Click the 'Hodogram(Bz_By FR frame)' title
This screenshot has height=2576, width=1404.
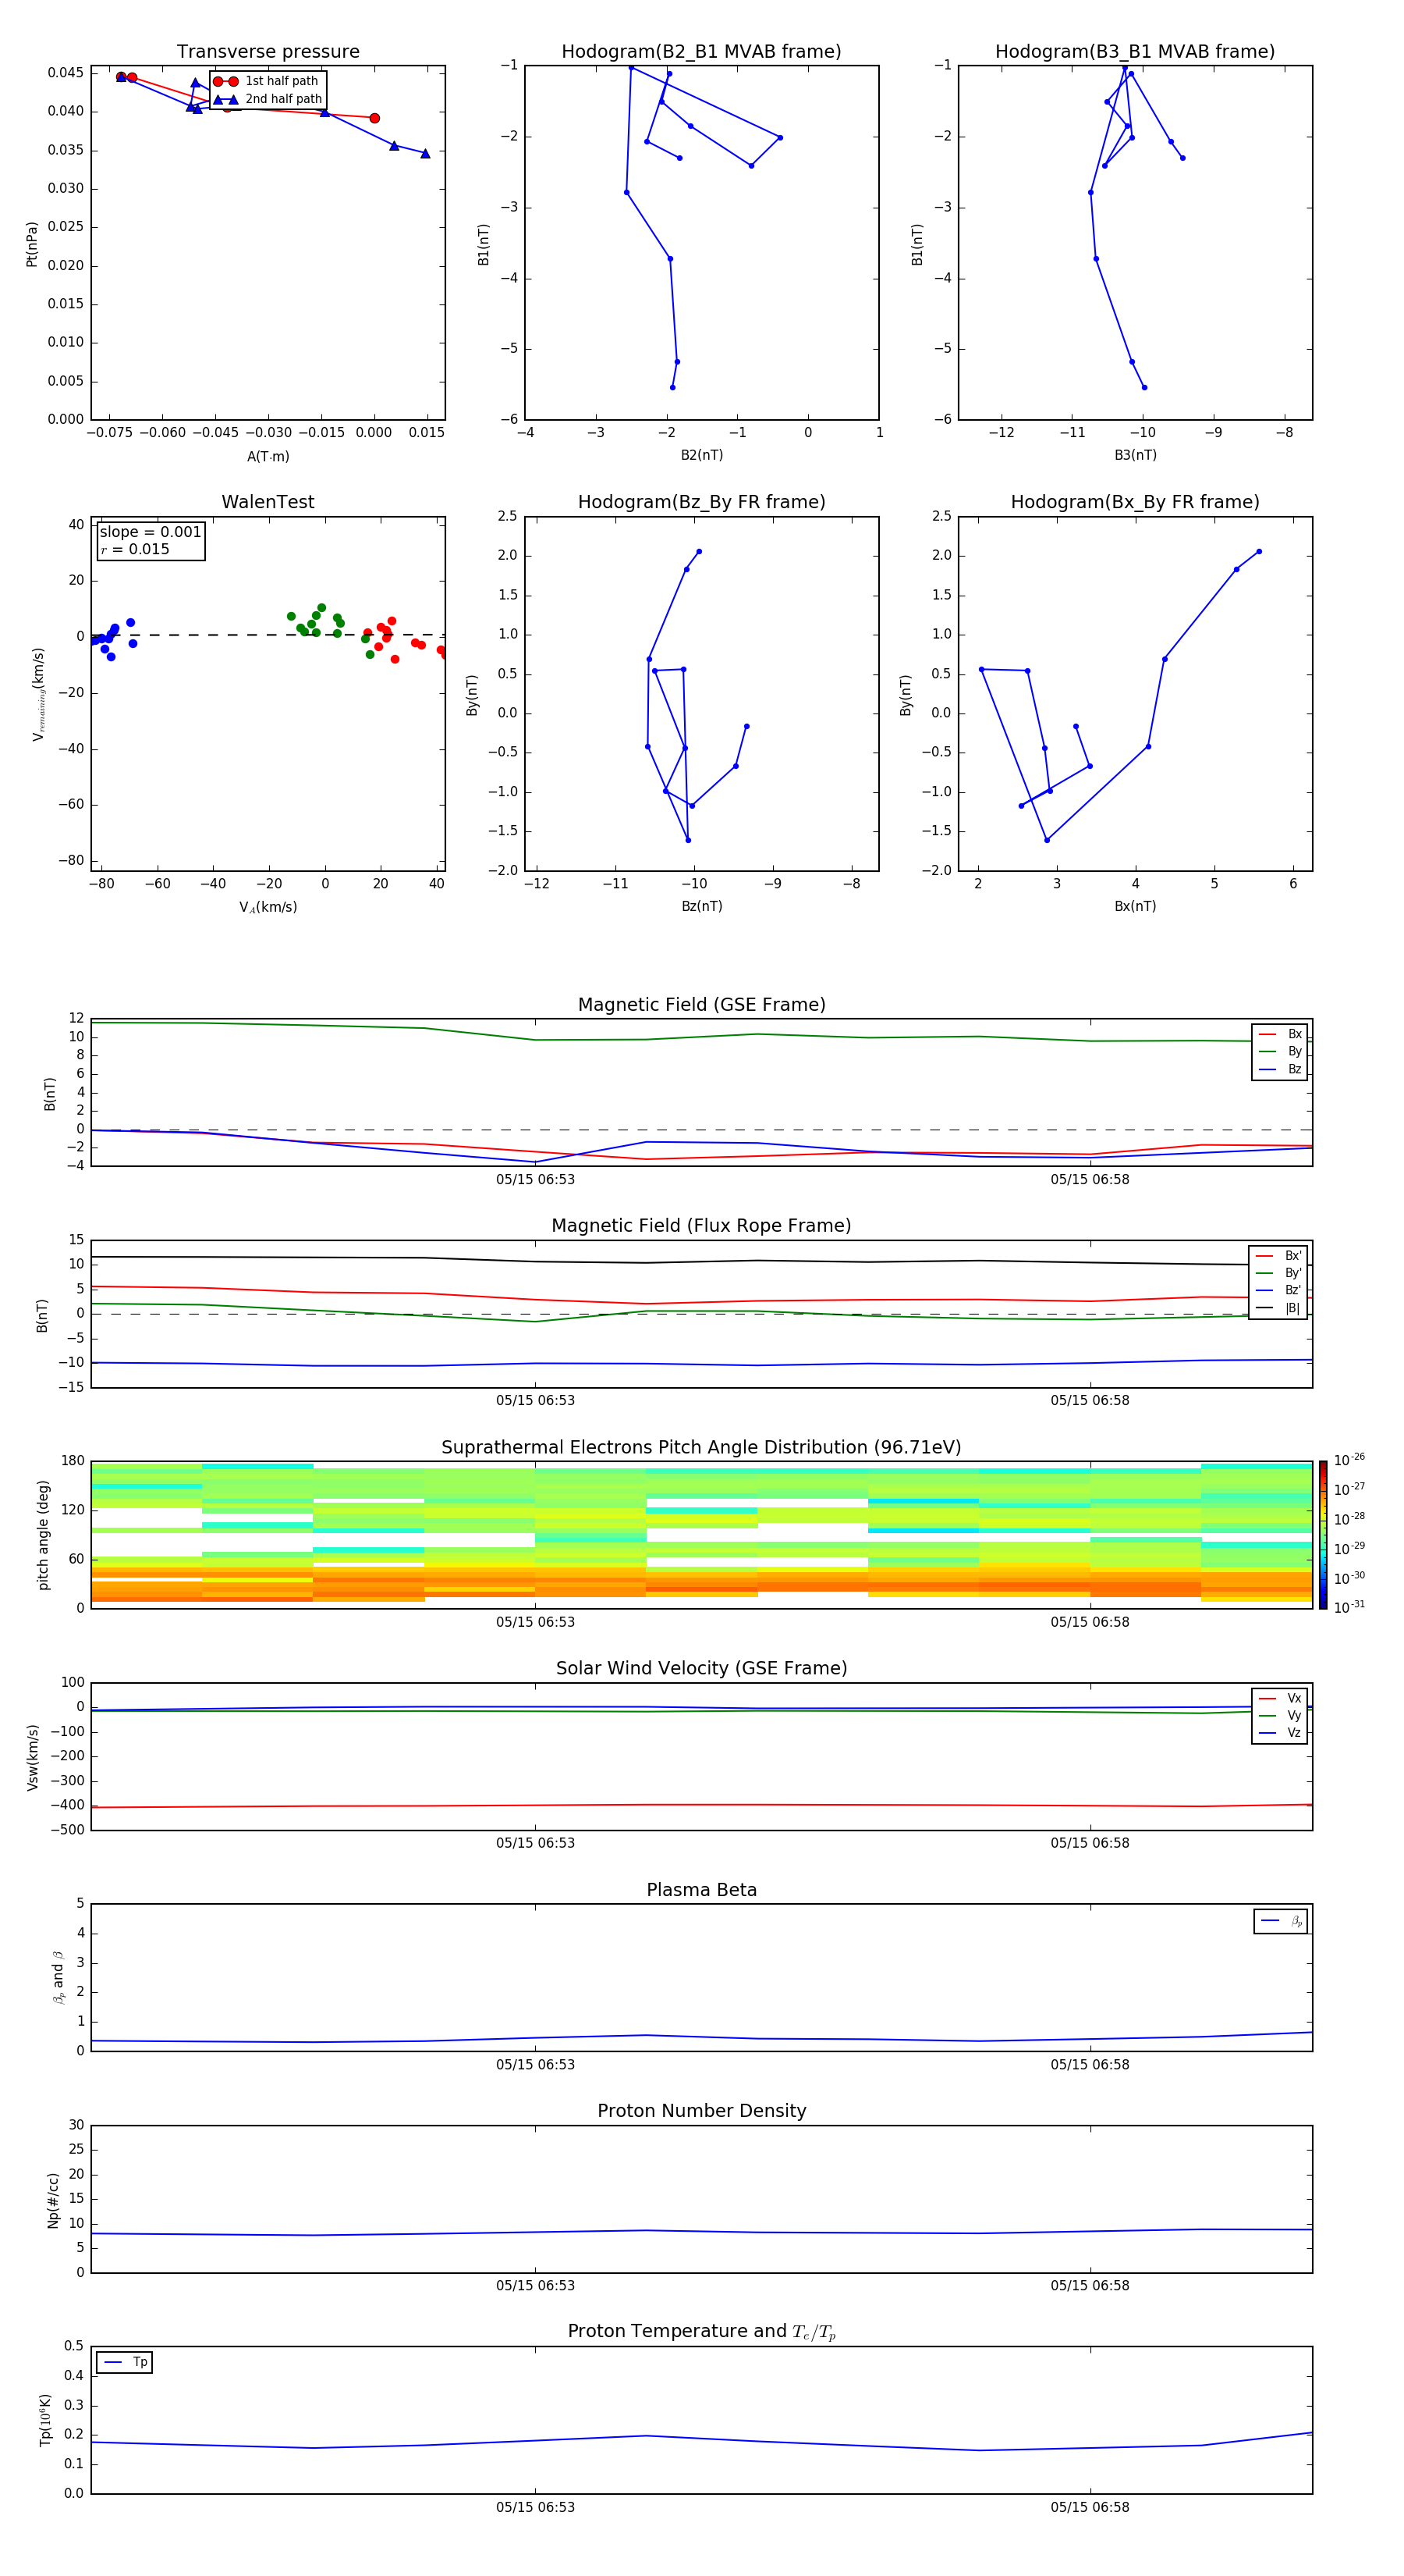701,501
